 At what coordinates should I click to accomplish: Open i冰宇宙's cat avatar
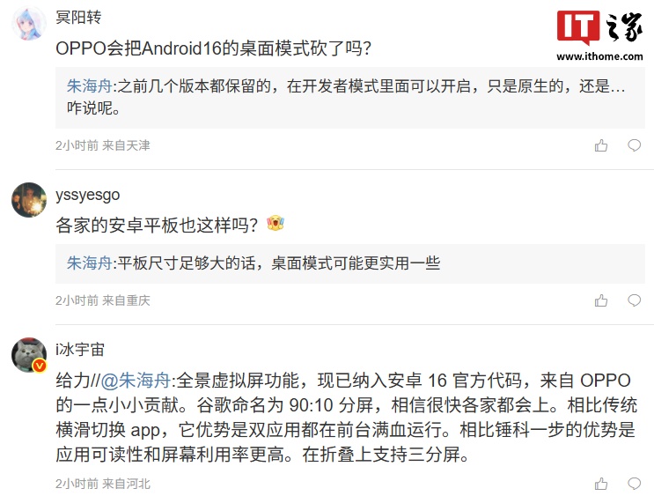point(29,355)
